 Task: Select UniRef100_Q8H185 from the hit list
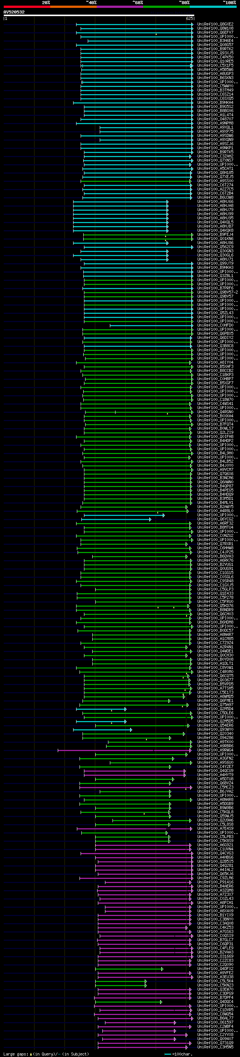[x=215, y=173]
